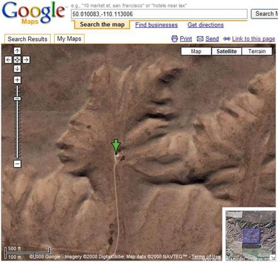The image size is (278, 263).
Task: Click the envelope Send icon
Action: tap(200, 39)
